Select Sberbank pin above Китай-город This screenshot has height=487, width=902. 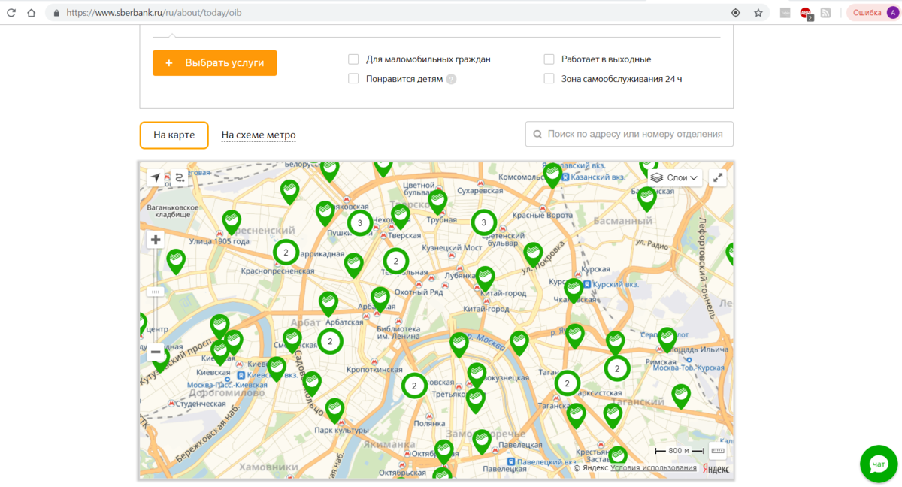(486, 278)
